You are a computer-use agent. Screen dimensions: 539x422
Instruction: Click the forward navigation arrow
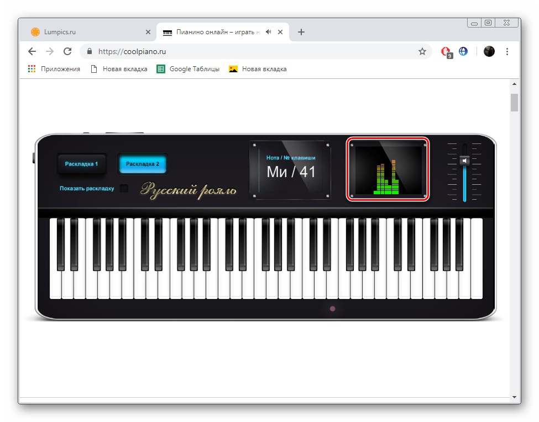coord(50,51)
